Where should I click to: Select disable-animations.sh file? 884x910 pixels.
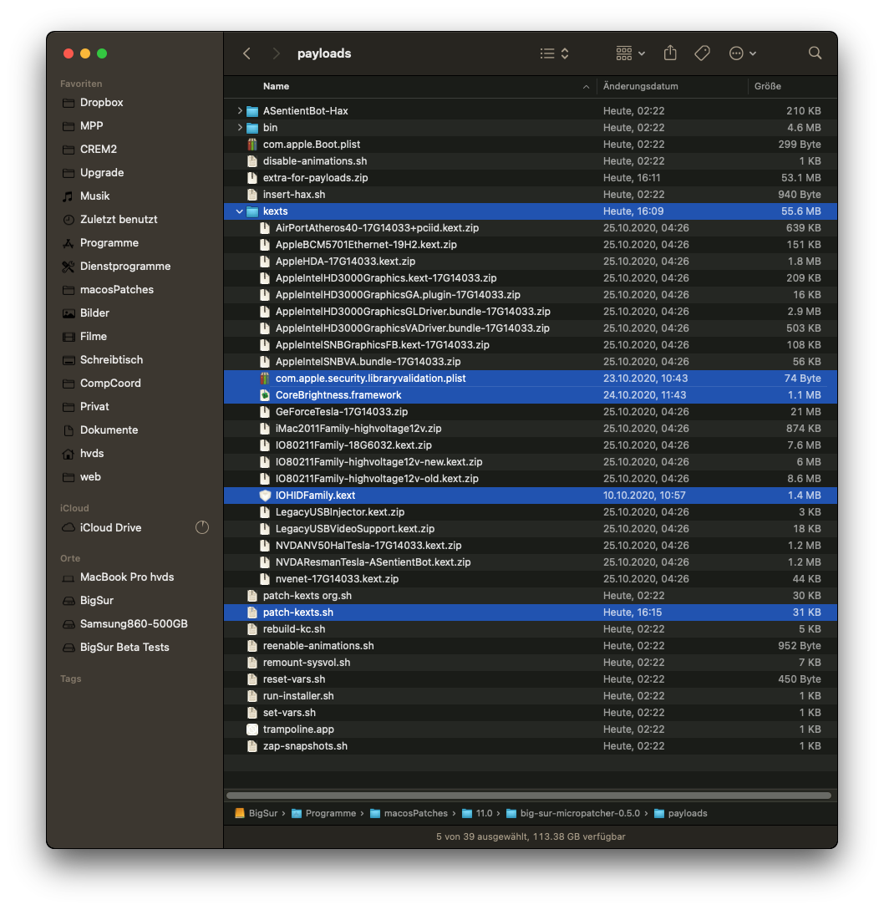(x=531, y=160)
